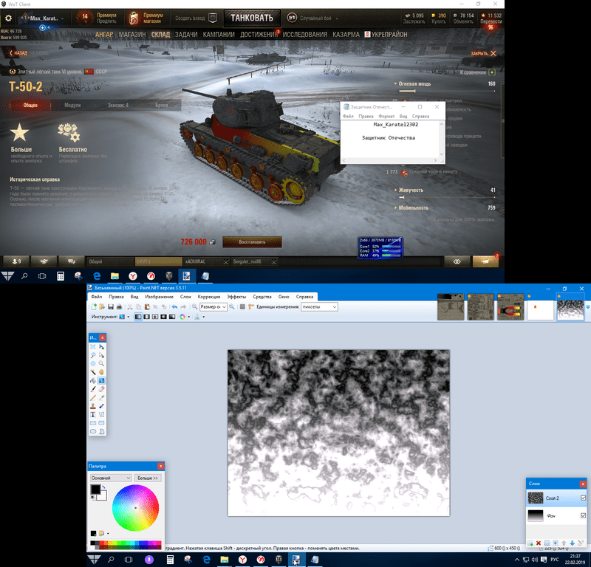Image resolution: width=591 pixels, height=567 pixels.
Task: Select the Paint Bucket tool
Action: click(x=93, y=380)
